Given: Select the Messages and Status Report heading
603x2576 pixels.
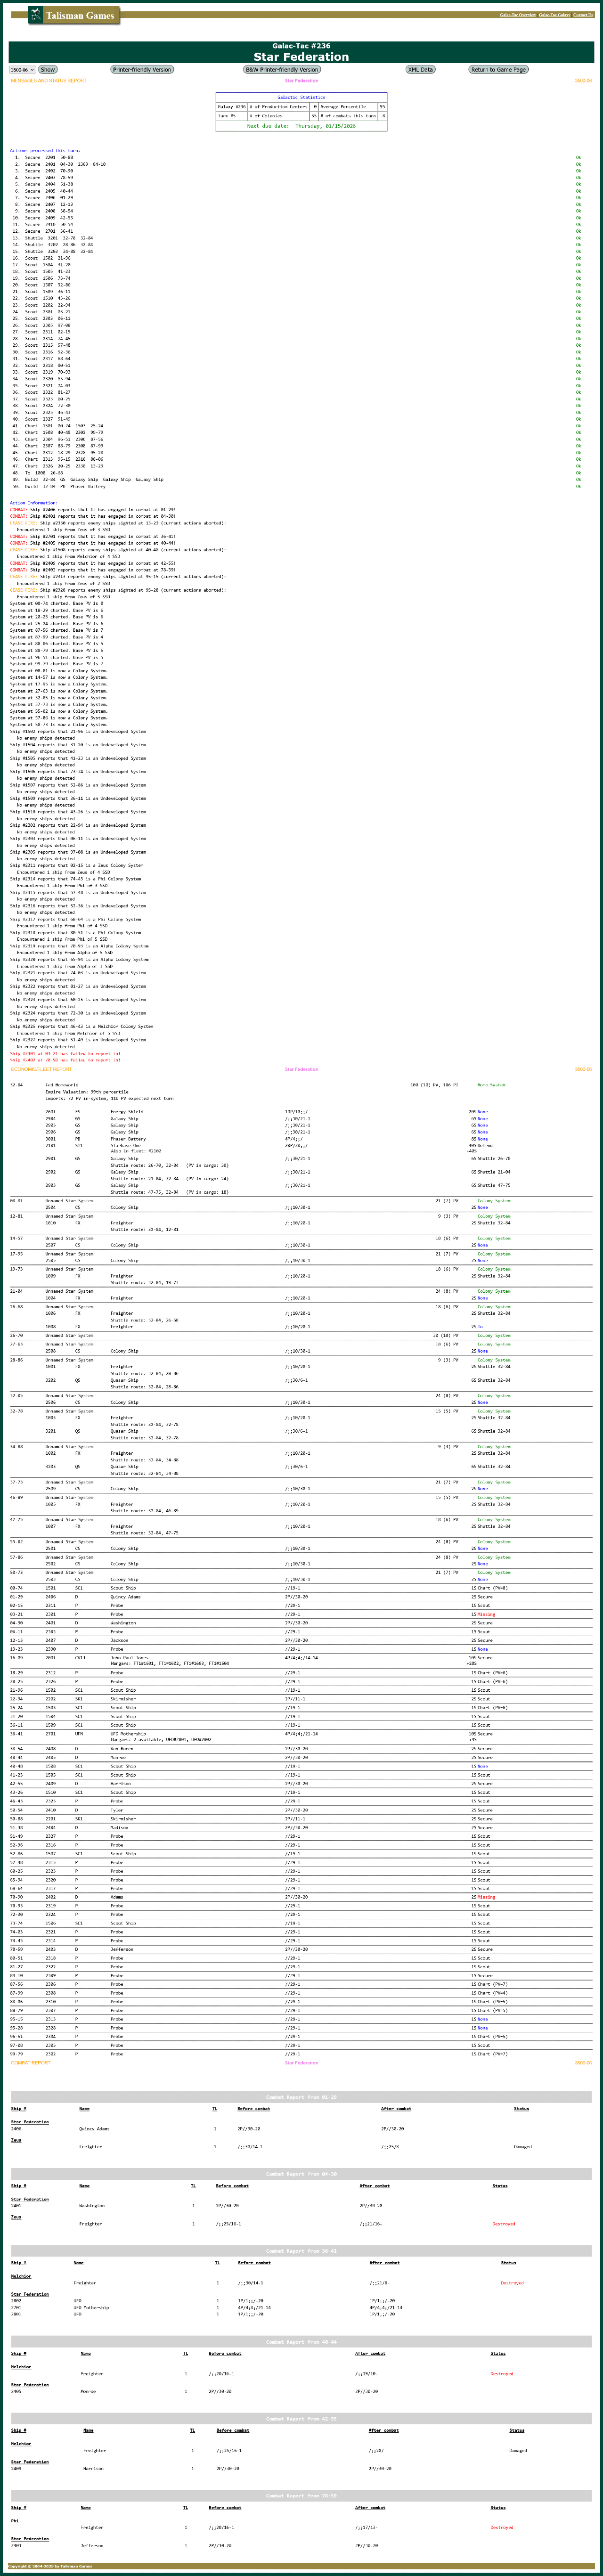Looking at the screenshot, I should tap(48, 81).
